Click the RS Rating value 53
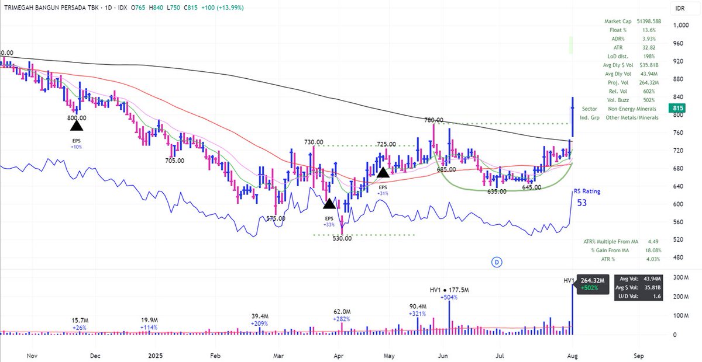The width and height of the screenshot is (702, 362). (x=582, y=203)
